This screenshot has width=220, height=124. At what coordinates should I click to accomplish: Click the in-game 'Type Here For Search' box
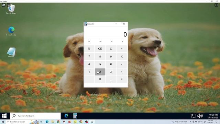click(x=35, y=116)
